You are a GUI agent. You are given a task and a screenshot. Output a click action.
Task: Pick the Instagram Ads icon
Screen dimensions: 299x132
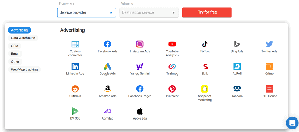pos(140,44)
